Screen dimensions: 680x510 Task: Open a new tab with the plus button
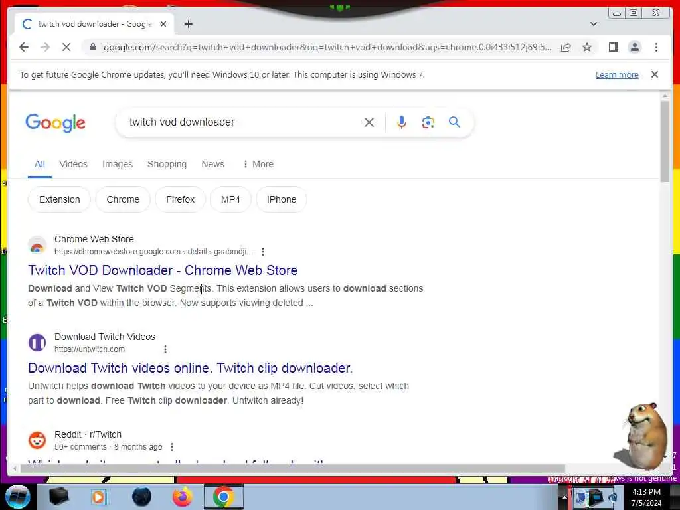click(x=188, y=24)
